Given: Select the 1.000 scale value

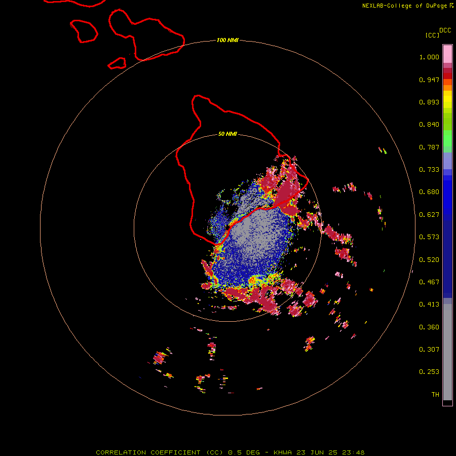Looking at the screenshot, I should point(429,57).
